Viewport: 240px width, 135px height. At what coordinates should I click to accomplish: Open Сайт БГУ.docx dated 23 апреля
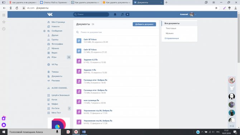coord(90,50)
